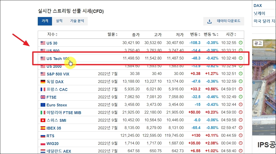276x154 pixels.
Task: Click the green clock icon in S&P 500 VIX row
Action: point(241,74)
